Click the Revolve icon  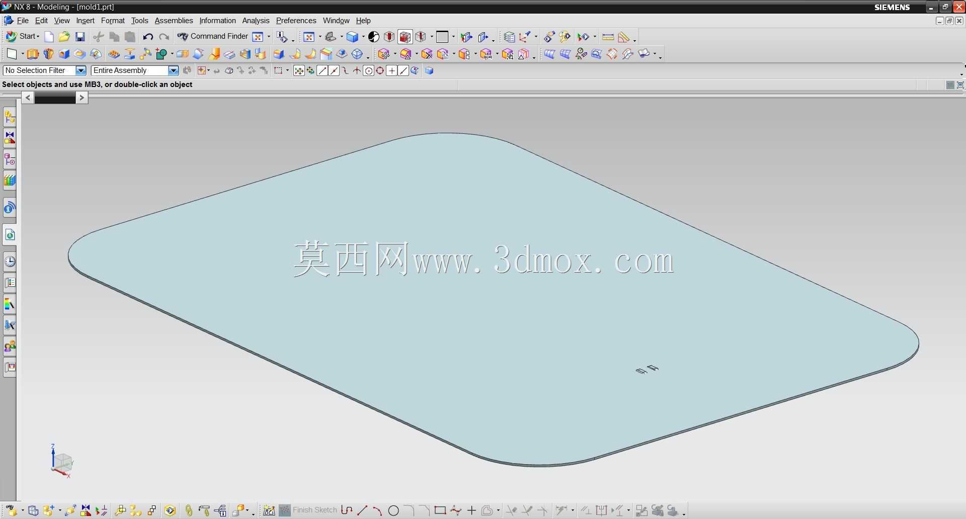[x=48, y=54]
